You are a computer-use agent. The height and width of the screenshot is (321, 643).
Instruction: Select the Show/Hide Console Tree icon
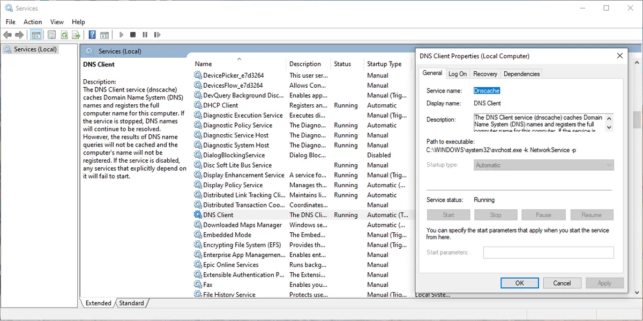[35, 34]
